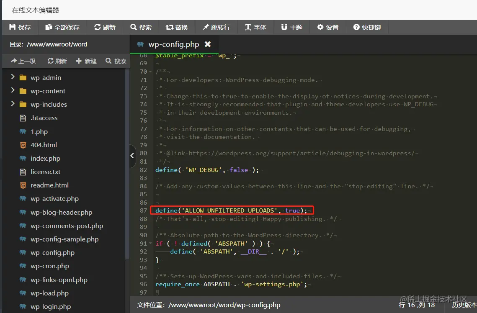Select the wp-admin folder icon
This screenshot has height=313, width=477.
click(x=23, y=78)
